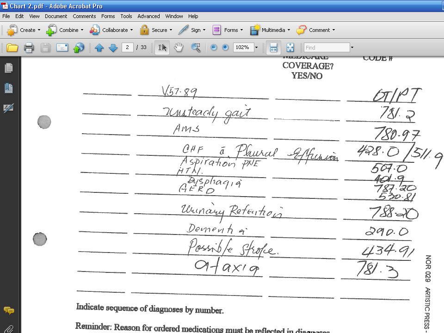
Task: Expand the Secure dropdown arrow
Action: click(171, 30)
